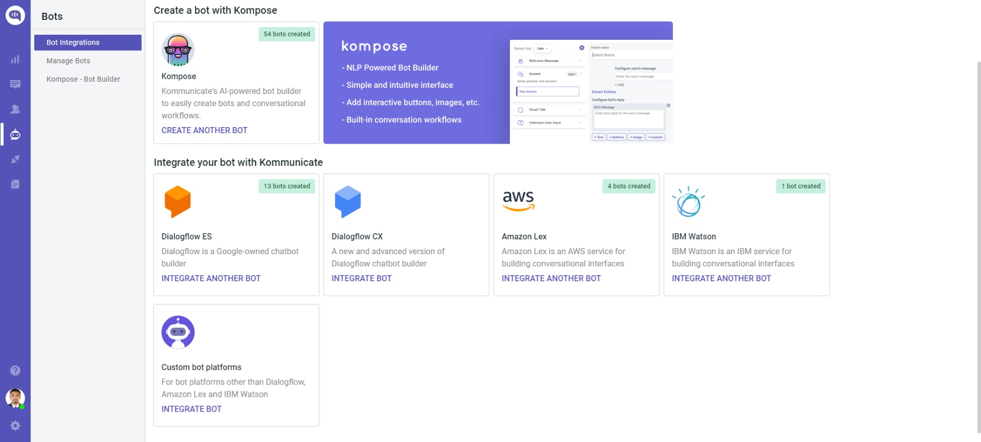
Task: Select the Bot icon in sidebar
Action: [x=15, y=134]
